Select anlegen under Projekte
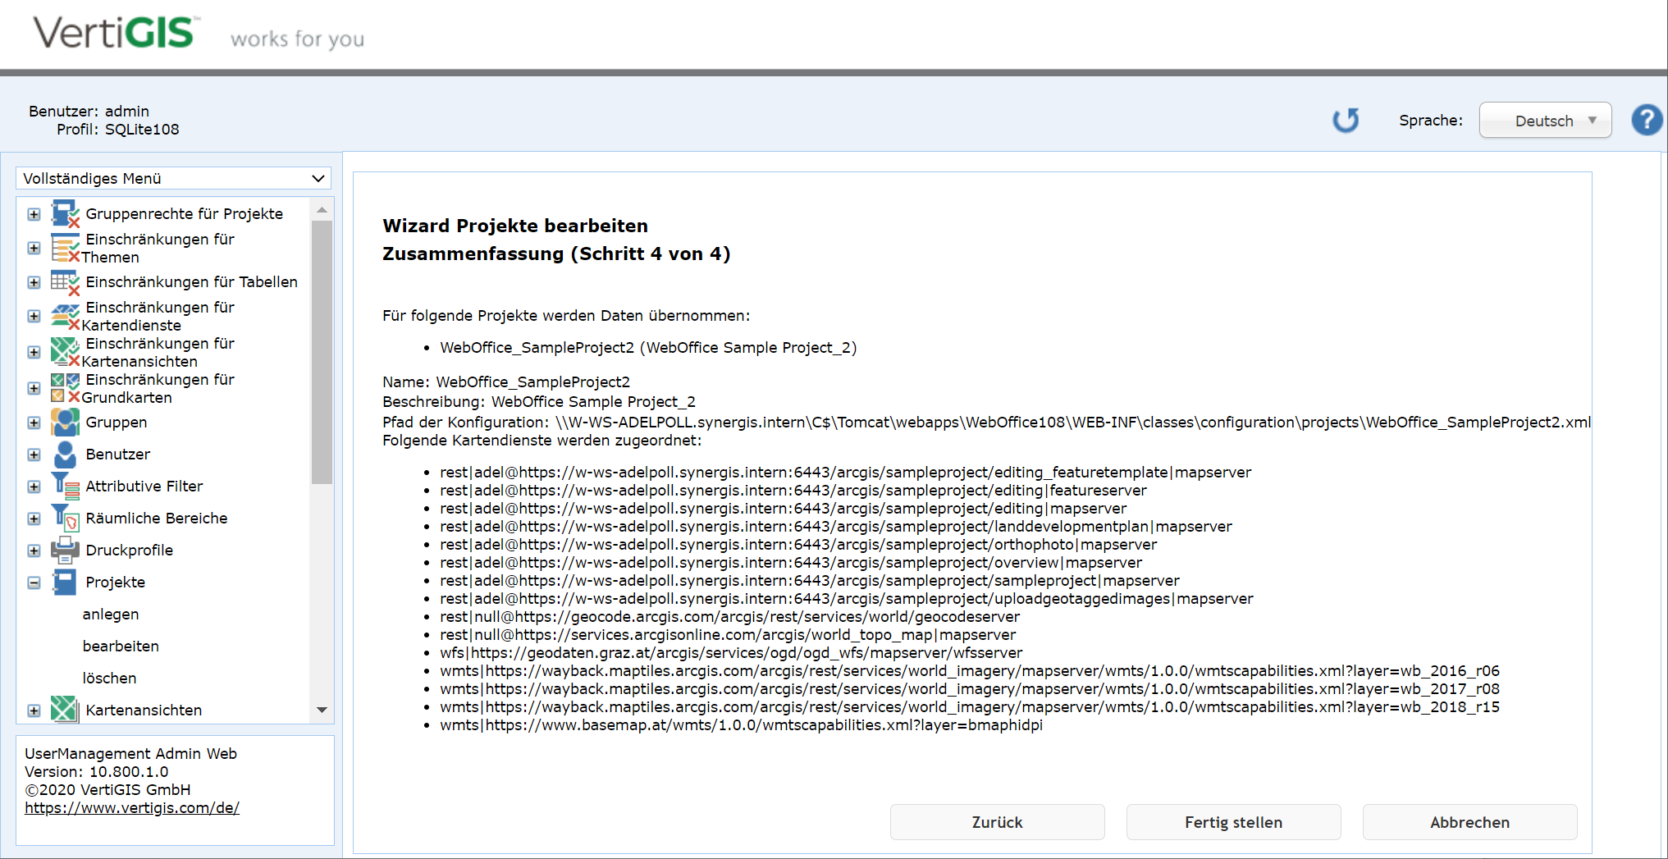1668x859 pixels. (111, 615)
